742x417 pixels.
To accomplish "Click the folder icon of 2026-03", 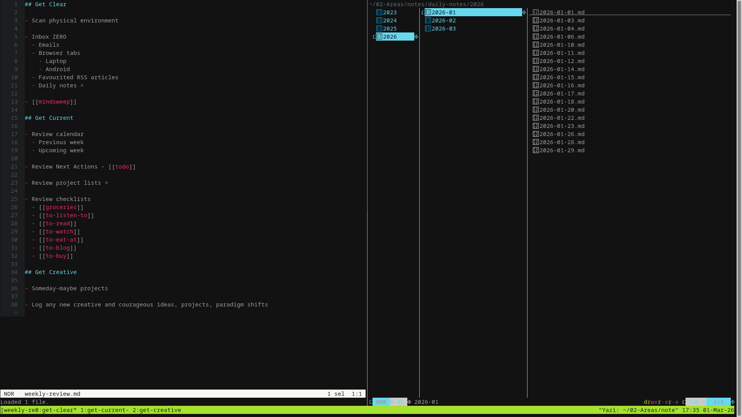I will 428,29.
